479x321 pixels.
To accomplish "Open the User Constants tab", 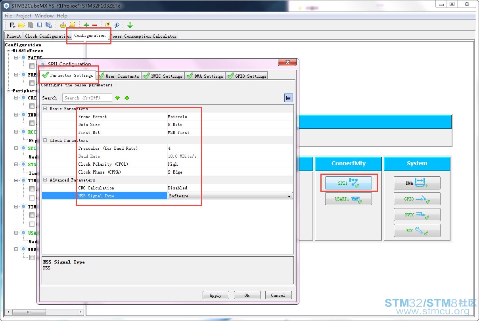I will (x=119, y=76).
